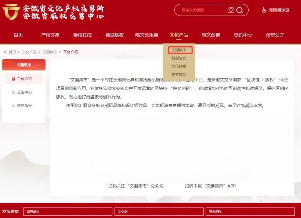Image resolution: width=301 pixels, height=218 pixels.
Task: Open the 信息公开 navigation item
Action: click(x=275, y=35)
